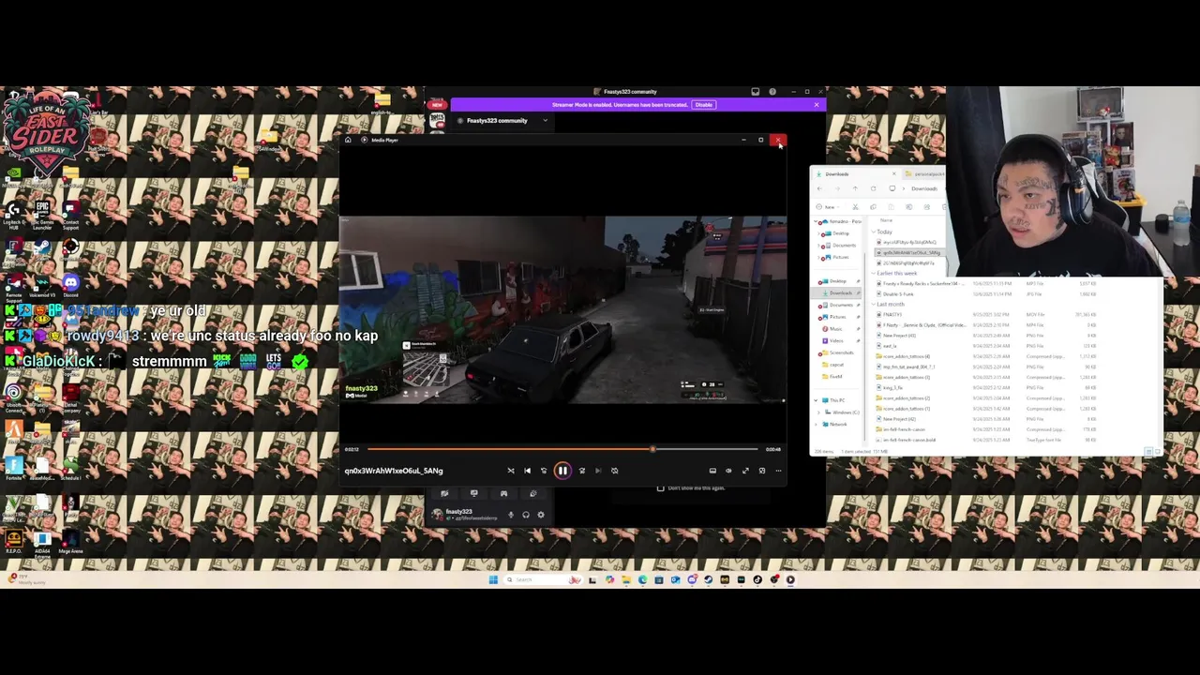Click the Media Player seek bar

click(562, 449)
